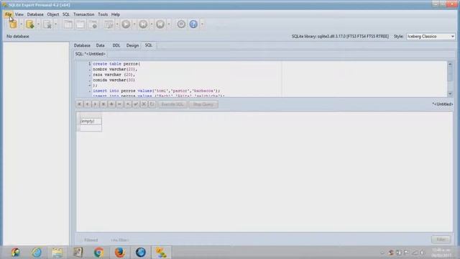The image size is (460, 259).
Task: Click the SQLite Expert taskbar icon
Action: [x=161, y=253]
